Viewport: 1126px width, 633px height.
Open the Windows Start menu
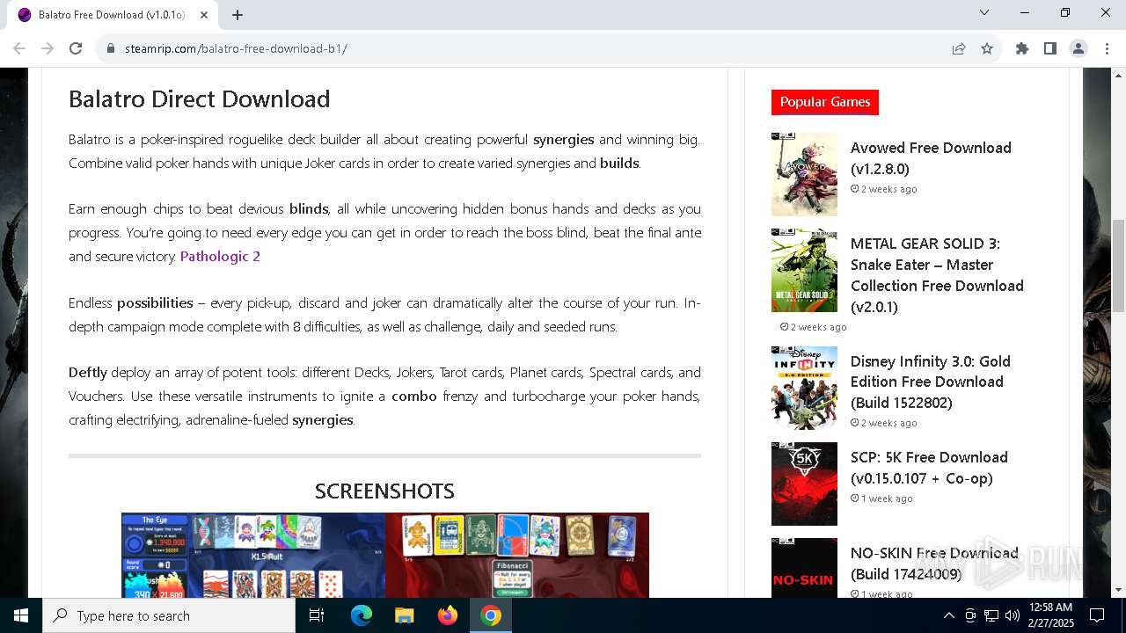pos(21,615)
